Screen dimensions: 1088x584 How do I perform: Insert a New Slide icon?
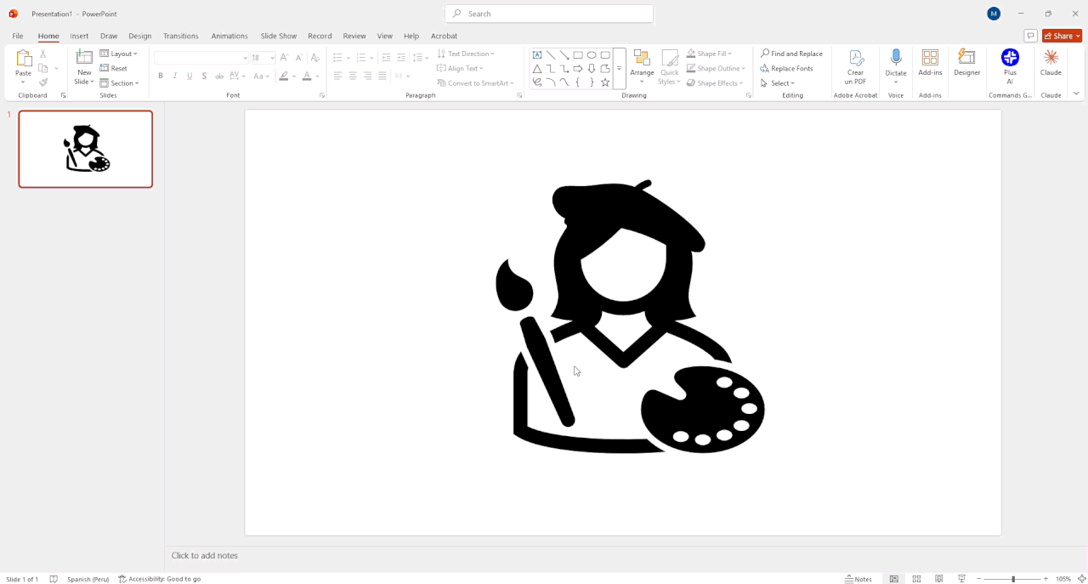(x=84, y=58)
